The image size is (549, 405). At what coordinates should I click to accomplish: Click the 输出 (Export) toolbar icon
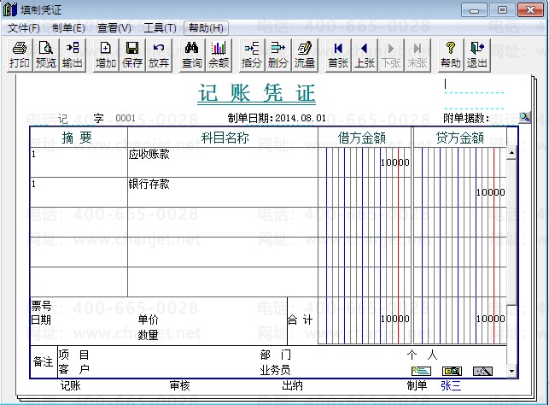tap(72, 55)
